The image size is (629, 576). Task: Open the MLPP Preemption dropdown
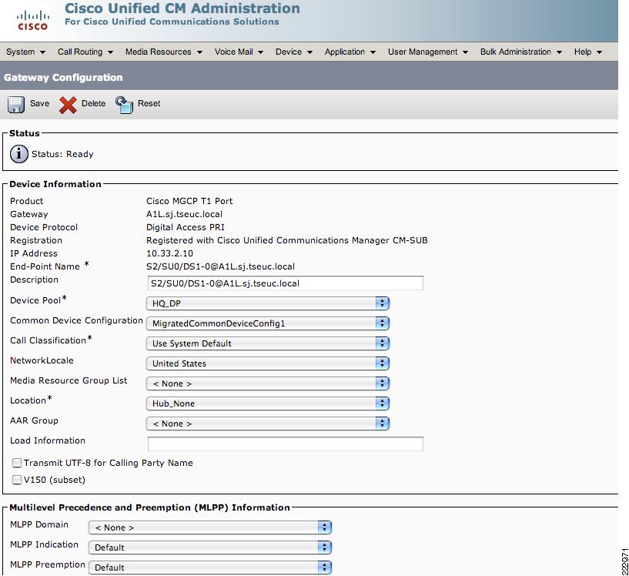point(210,568)
